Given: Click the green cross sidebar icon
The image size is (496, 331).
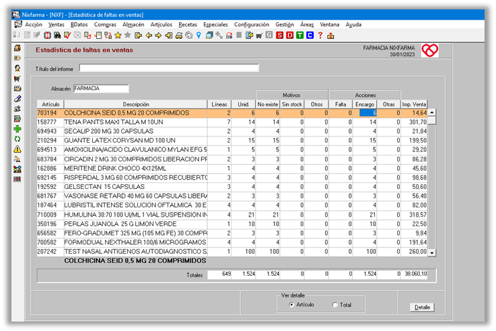Looking at the screenshot, I should click(17, 129).
